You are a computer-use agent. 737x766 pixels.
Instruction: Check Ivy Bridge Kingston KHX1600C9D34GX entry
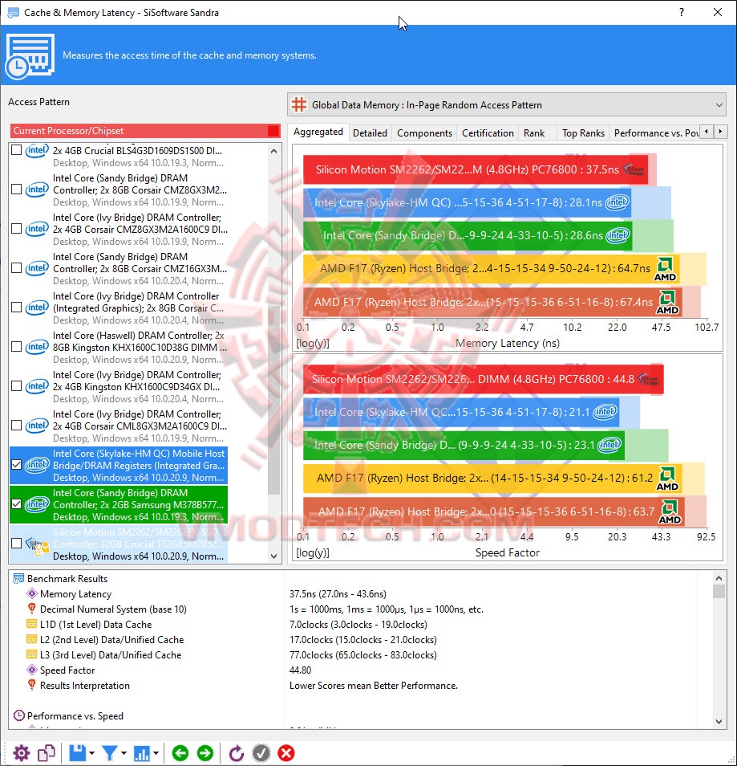(x=16, y=386)
